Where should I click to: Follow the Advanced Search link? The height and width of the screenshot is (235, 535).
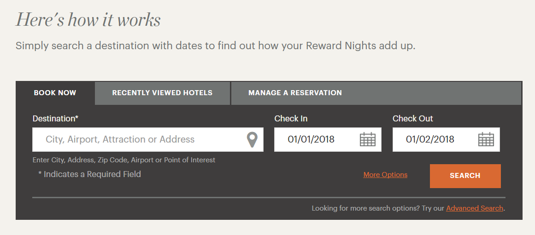(x=474, y=208)
